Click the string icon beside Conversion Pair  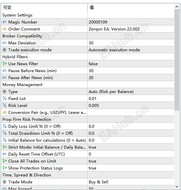(x=4, y=112)
